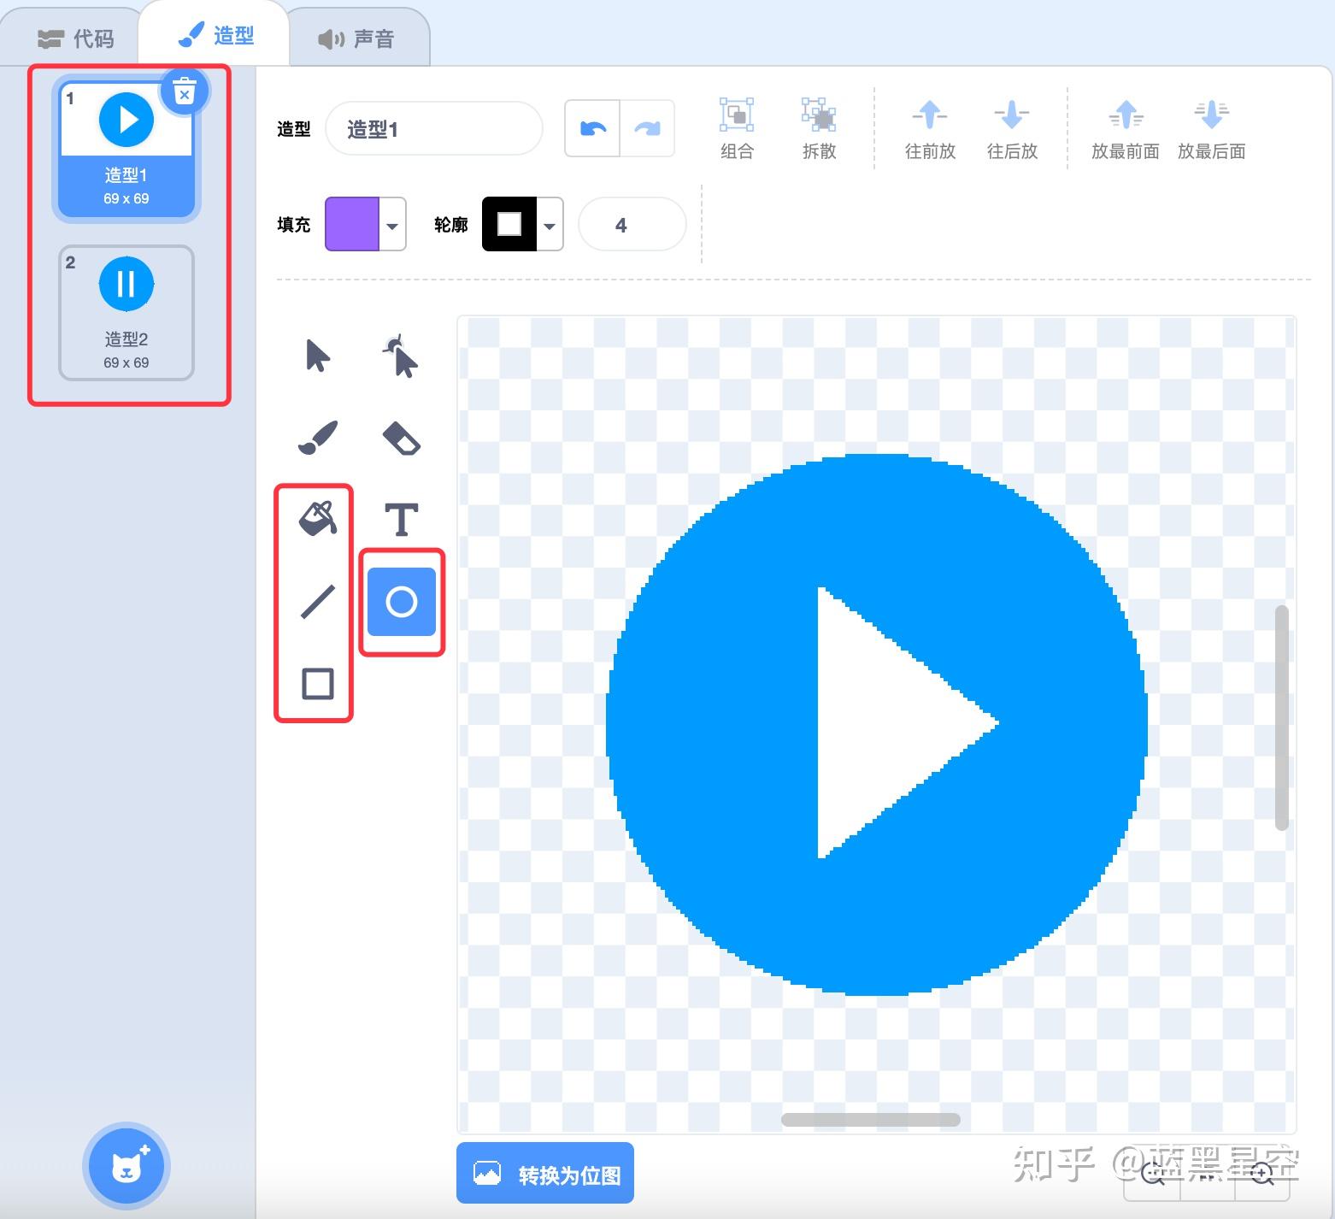Select the Rectangle tool

tap(315, 684)
